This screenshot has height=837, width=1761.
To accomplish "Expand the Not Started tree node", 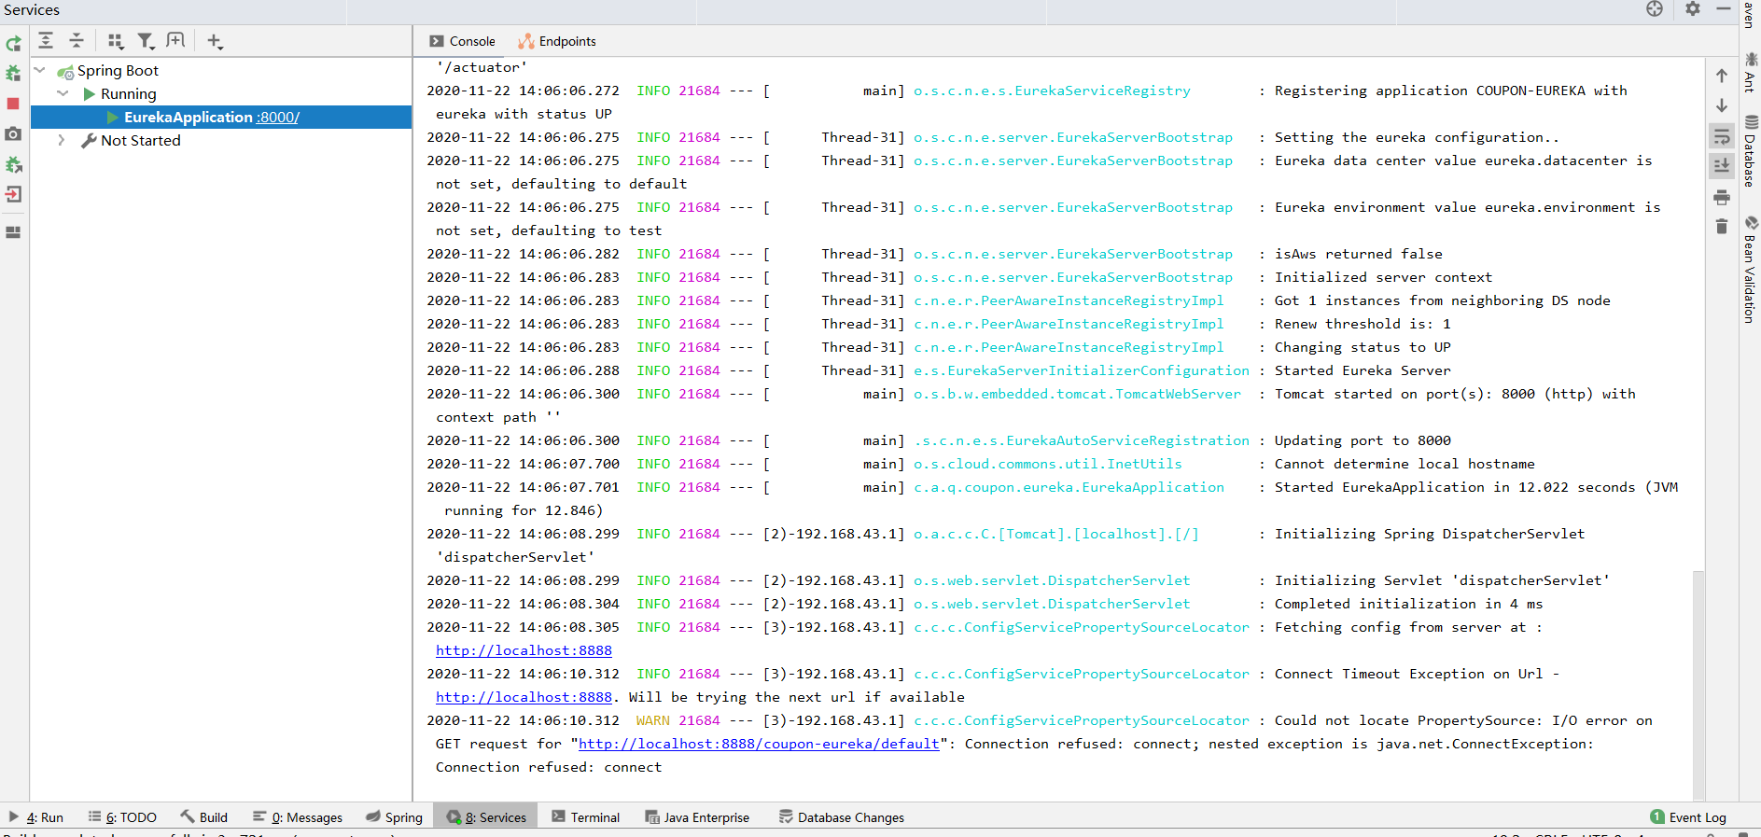I will click(62, 140).
